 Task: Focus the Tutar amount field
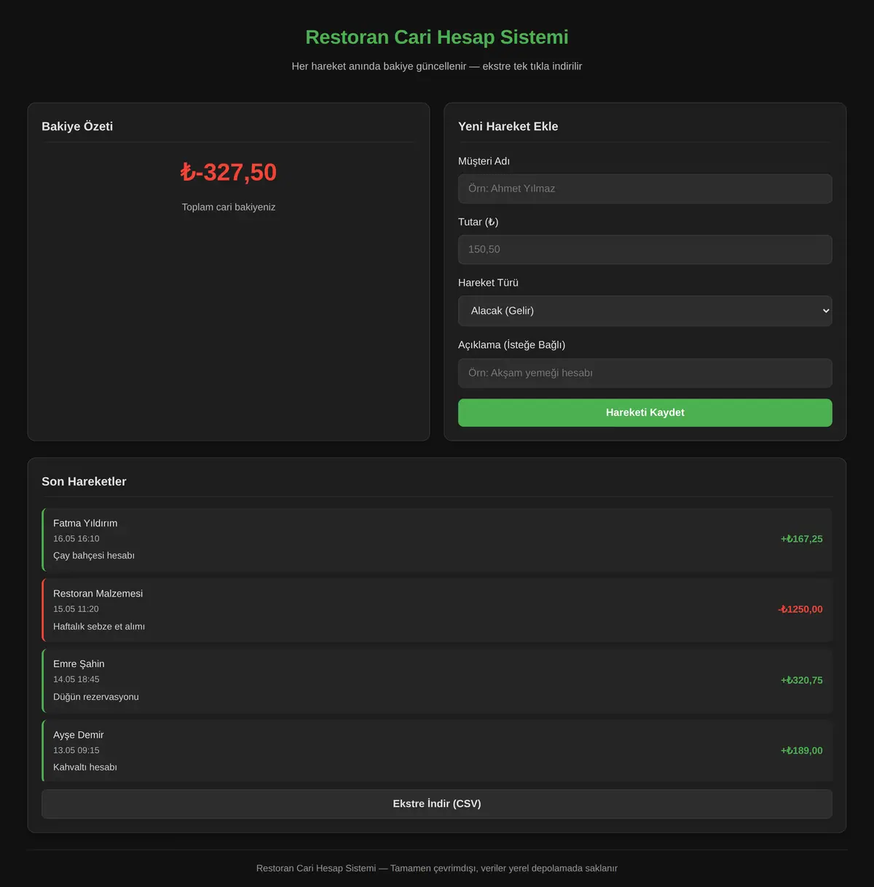645,249
